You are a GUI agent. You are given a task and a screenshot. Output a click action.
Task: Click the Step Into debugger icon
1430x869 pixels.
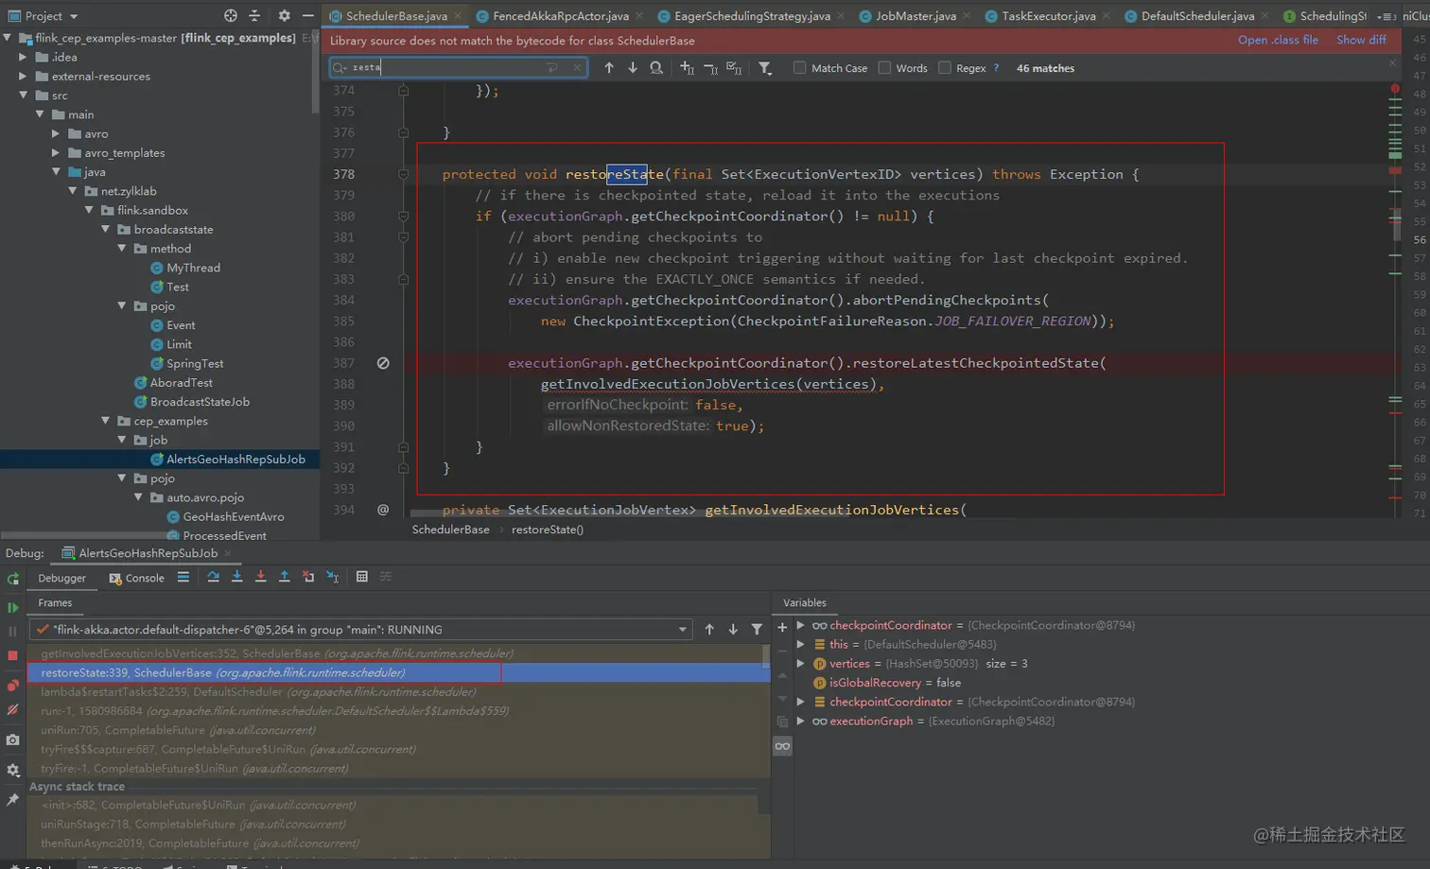click(236, 577)
